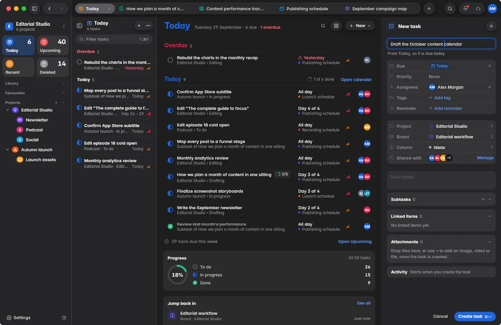Collapse the Editorial Studio project tree
Viewport: 501px width, 325px height.
7,110
